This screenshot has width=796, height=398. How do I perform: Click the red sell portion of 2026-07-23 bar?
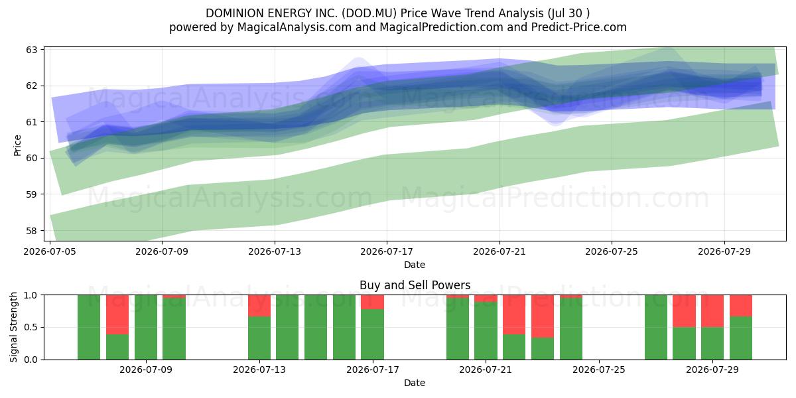click(x=543, y=316)
